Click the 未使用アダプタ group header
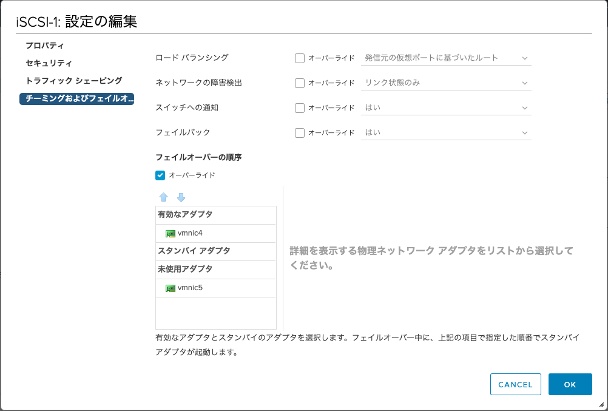The width and height of the screenshot is (608, 411). (215, 270)
